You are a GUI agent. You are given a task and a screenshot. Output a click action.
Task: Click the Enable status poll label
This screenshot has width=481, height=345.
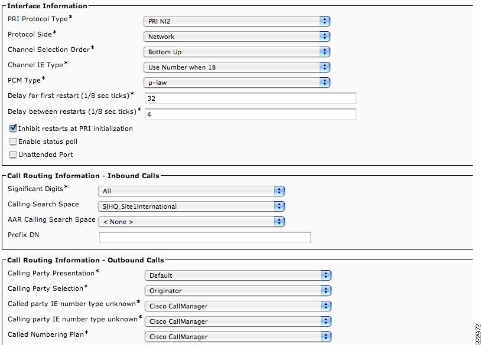point(48,142)
